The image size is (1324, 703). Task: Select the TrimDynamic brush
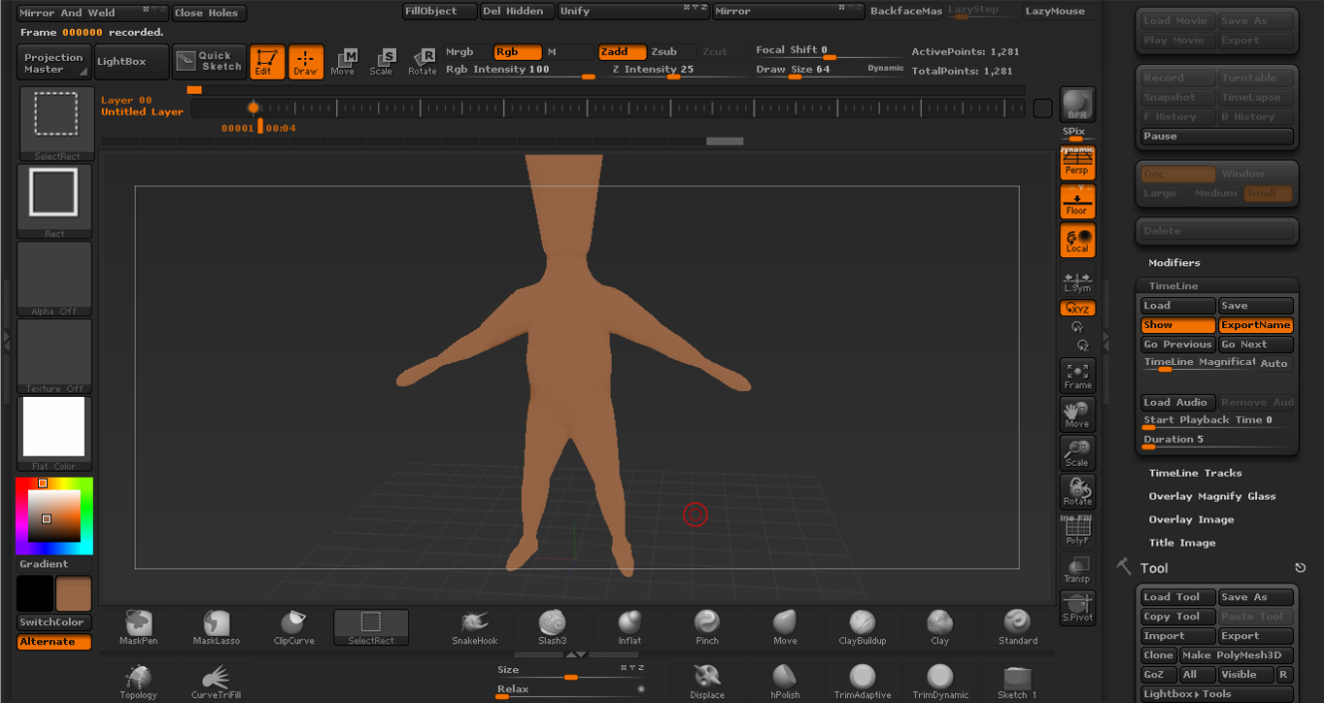[940, 681]
